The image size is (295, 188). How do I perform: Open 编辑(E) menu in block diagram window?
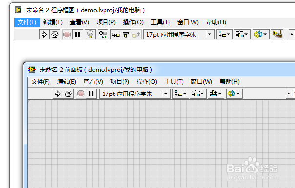tap(53, 22)
